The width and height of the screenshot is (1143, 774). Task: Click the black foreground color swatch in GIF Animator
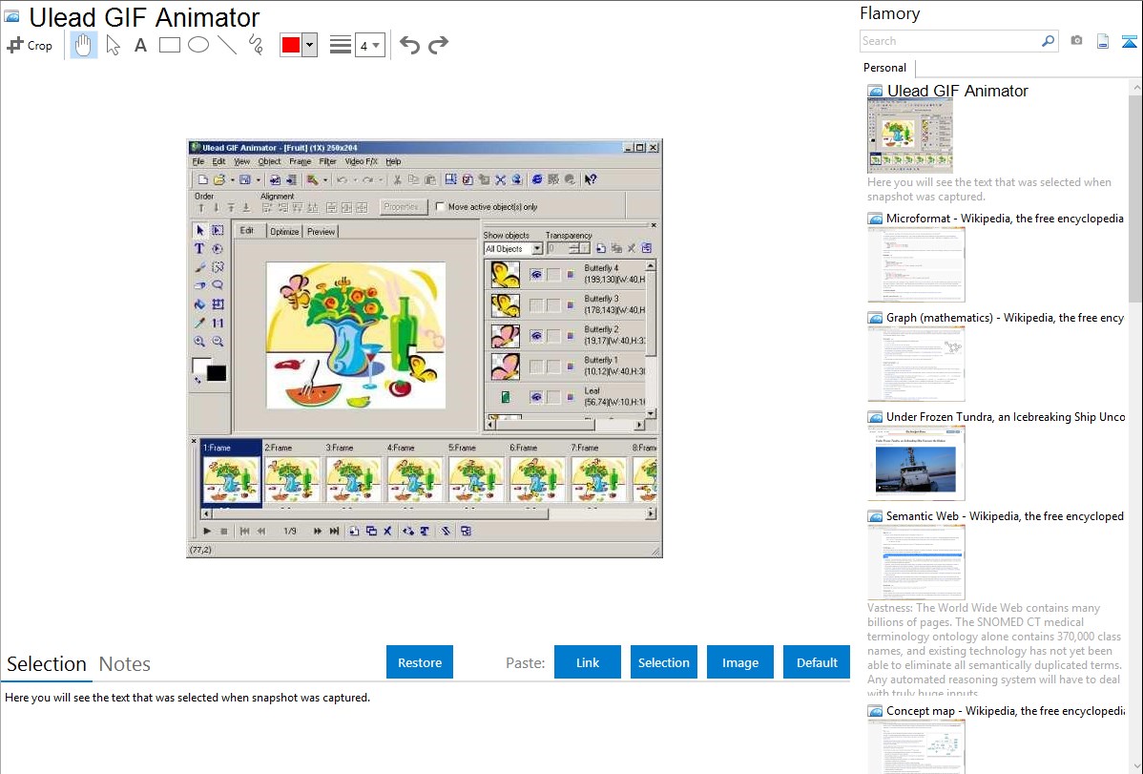[x=217, y=373]
